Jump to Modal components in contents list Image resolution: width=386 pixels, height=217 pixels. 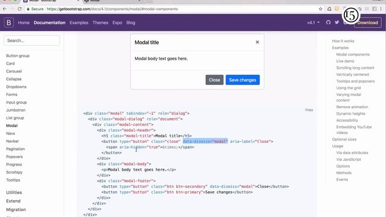coord(353,54)
